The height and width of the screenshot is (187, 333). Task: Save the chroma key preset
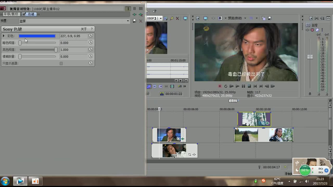(x=135, y=21)
